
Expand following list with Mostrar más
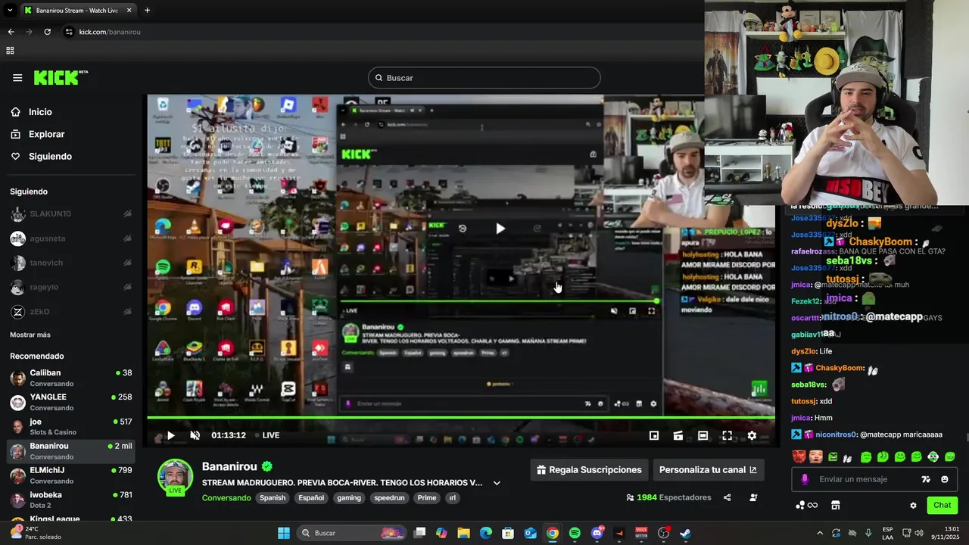click(x=30, y=335)
